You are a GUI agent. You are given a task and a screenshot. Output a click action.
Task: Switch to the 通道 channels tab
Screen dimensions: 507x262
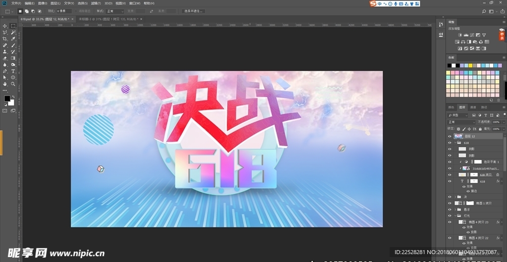click(x=473, y=107)
